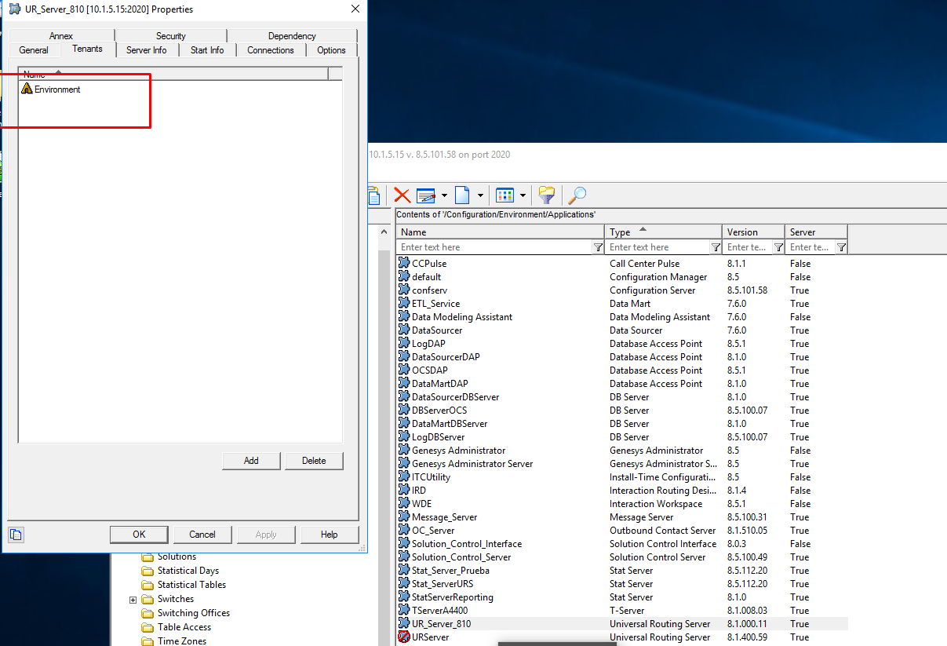
Task: Sort by the Server column header
Action: (816, 232)
